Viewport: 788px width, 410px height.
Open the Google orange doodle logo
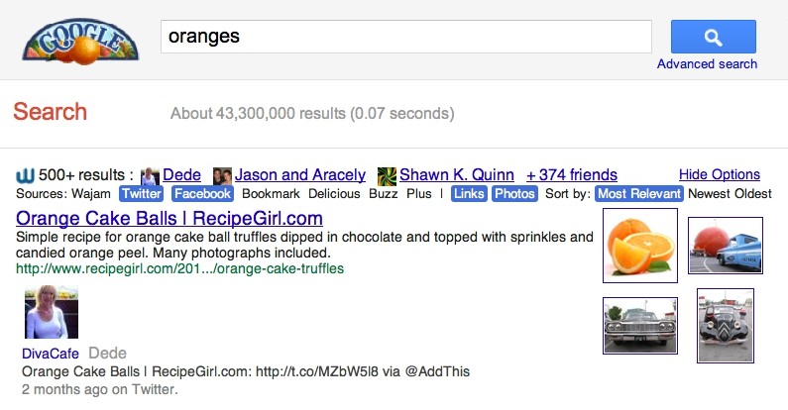80,41
